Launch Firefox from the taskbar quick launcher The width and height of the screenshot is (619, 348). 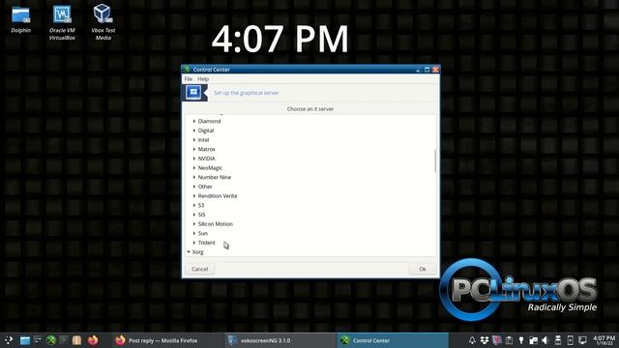pyautogui.click(x=93, y=340)
